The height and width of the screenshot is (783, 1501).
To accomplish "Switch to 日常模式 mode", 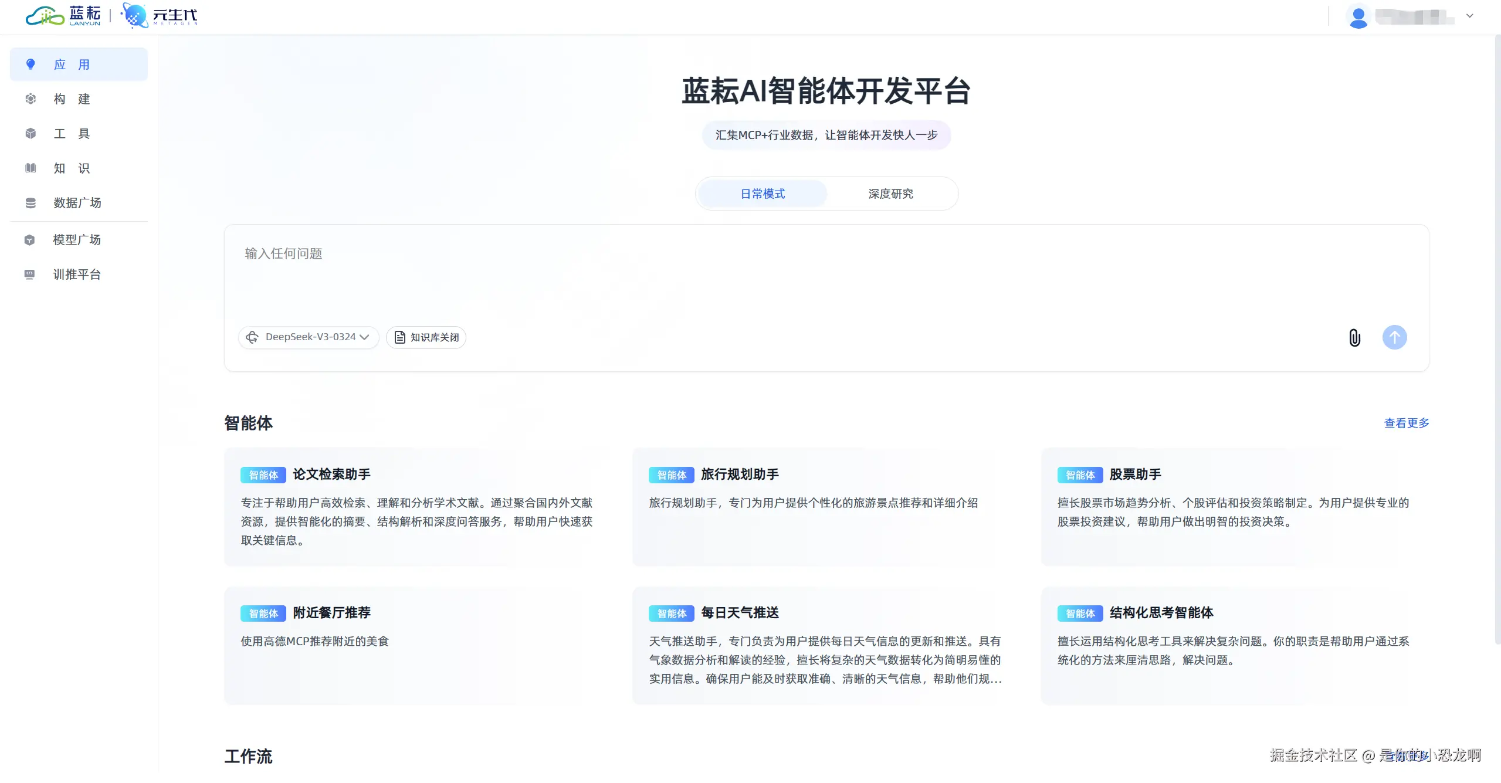I will (762, 194).
